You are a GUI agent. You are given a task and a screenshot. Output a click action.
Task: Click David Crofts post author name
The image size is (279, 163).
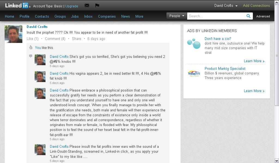click(37, 27)
